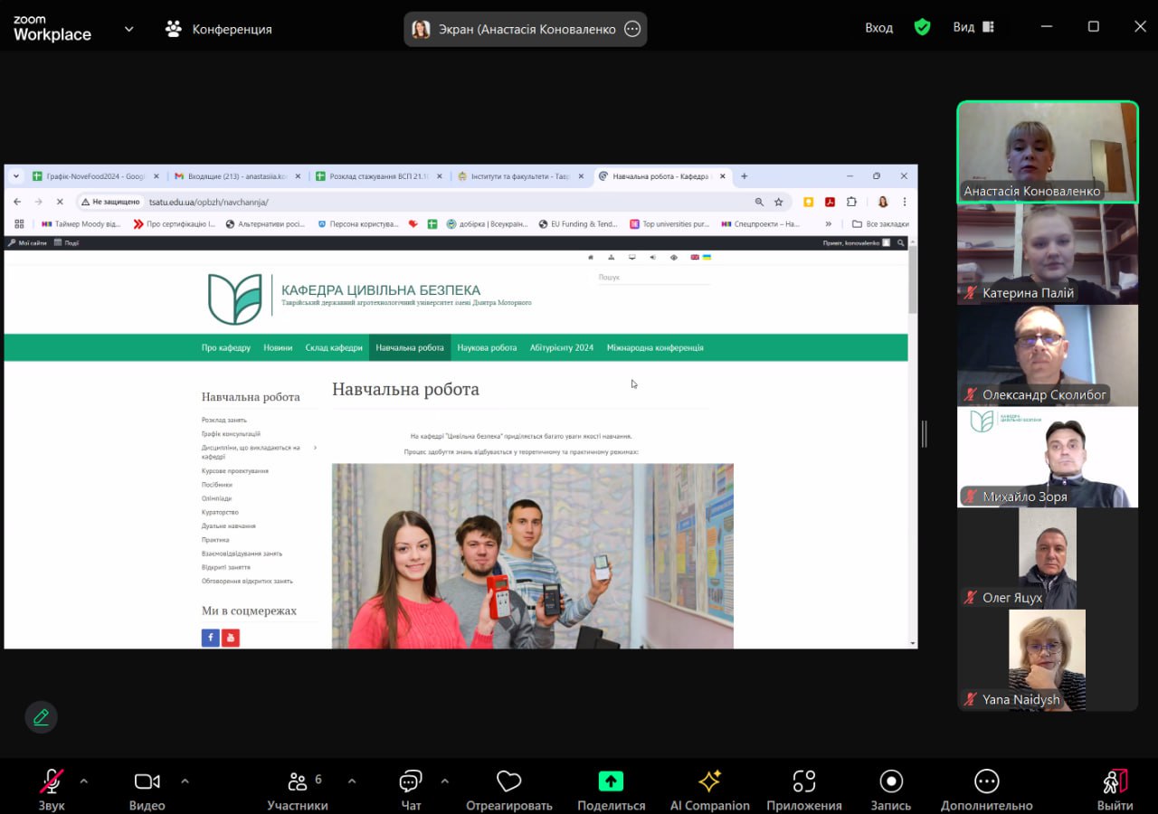Image resolution: width=1158 pixels, height=814 pixels.
Task: Expand the audio settings chevron
Action: [x=84, y=781]
